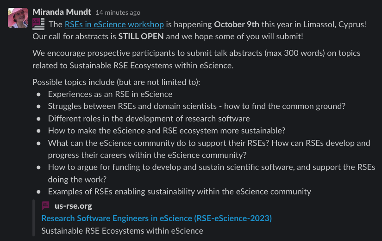Viewport: 382px width, 241px height.
Task: Click the "How to argue for funding" bullet
Action: [x=211, y=167]
